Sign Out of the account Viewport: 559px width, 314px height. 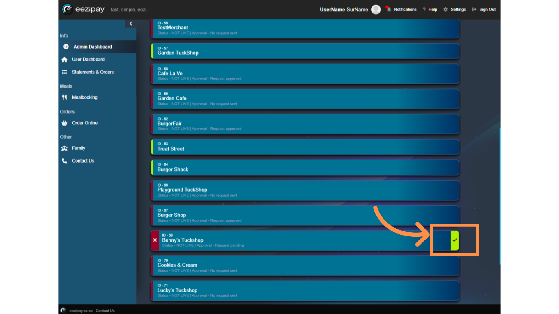coord(487,9)
